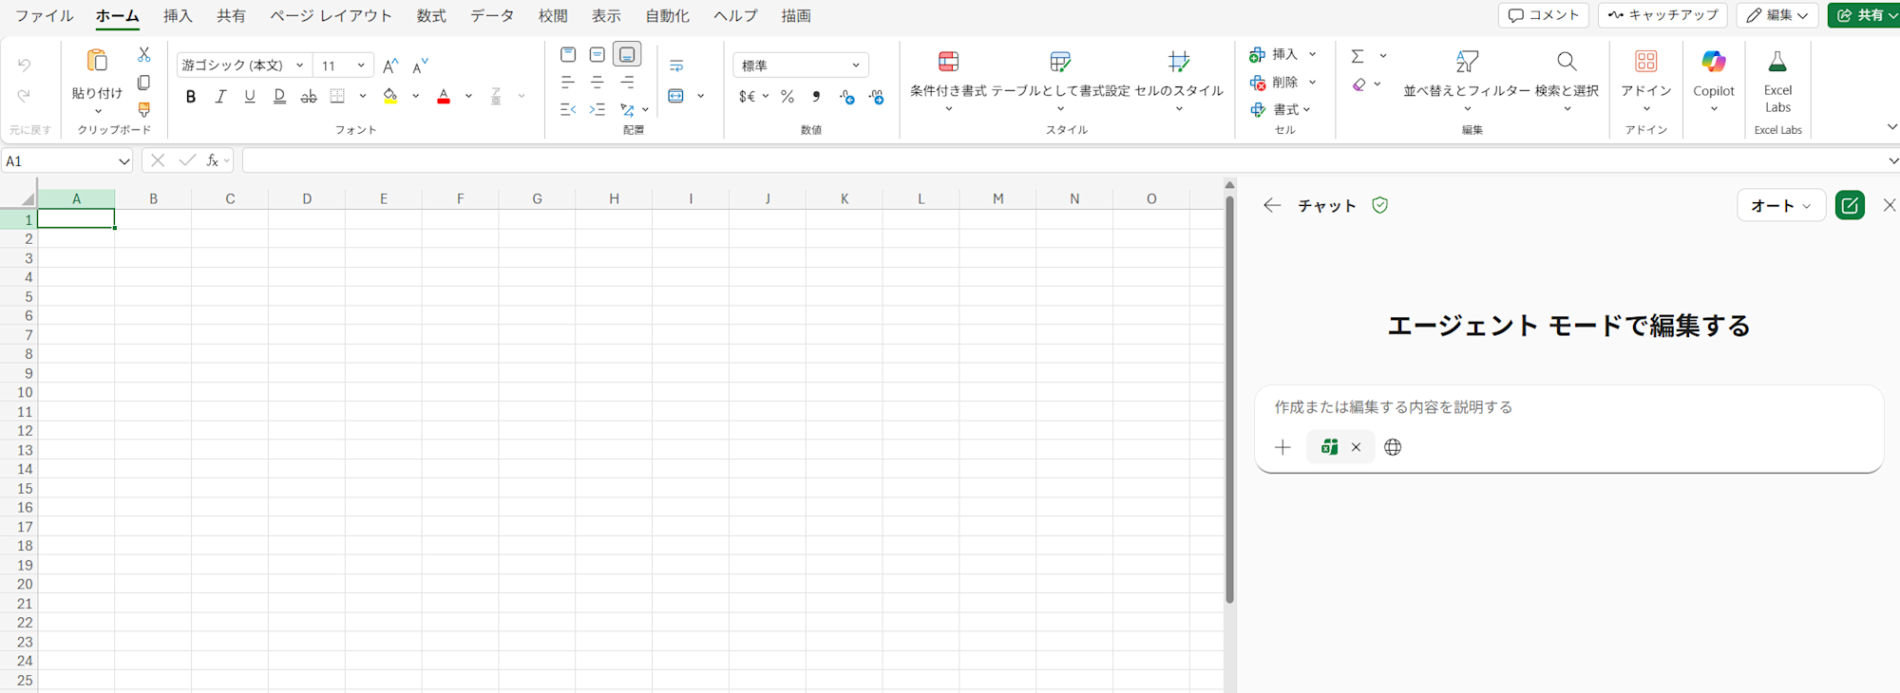Expand the currency format dropdown arrow
1900x693 pixels.
(x=766, y=96)
